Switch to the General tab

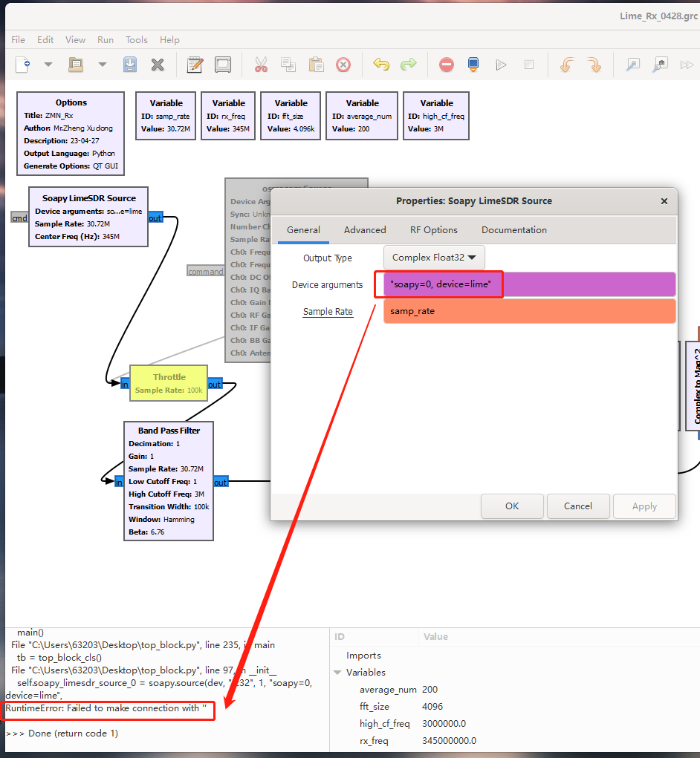click(x=303, y=230)
